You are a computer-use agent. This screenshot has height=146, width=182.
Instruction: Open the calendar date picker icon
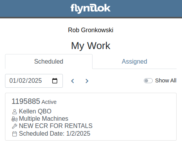(x=55, y=81)
